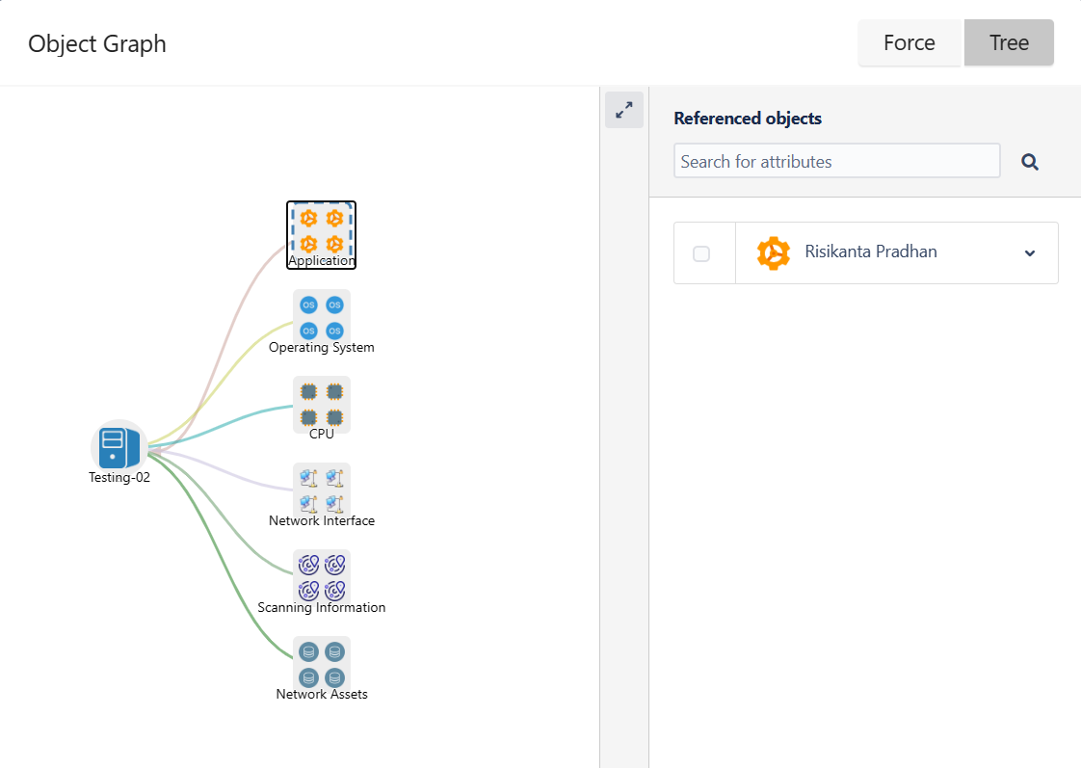Image resolution: width=1081 pixels, height=768 pixels.
Task: Select the Tree layout tab
Action: (x=1009, y=42)
